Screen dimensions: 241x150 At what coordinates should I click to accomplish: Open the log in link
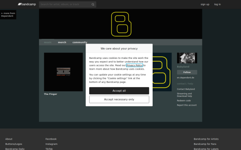pyautogui.click(x=217, y=4)
